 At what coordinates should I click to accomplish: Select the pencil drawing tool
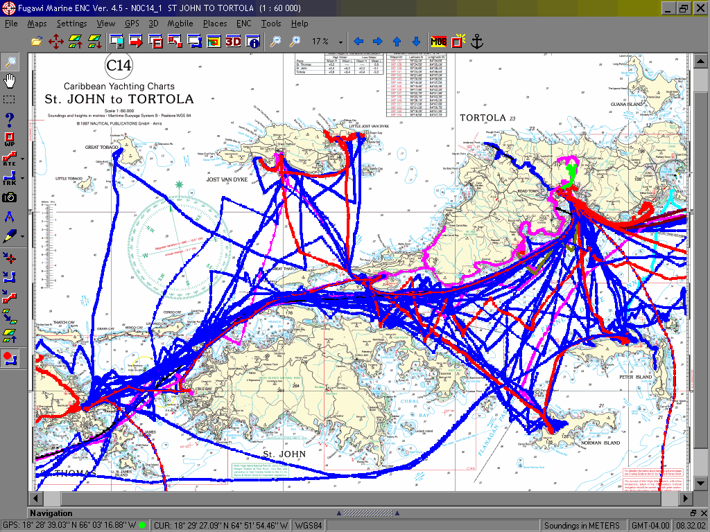click(x=10, y=236)
